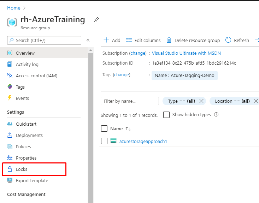
Task: Click the info icon beside Show hidden types
Action: point(216,114)
